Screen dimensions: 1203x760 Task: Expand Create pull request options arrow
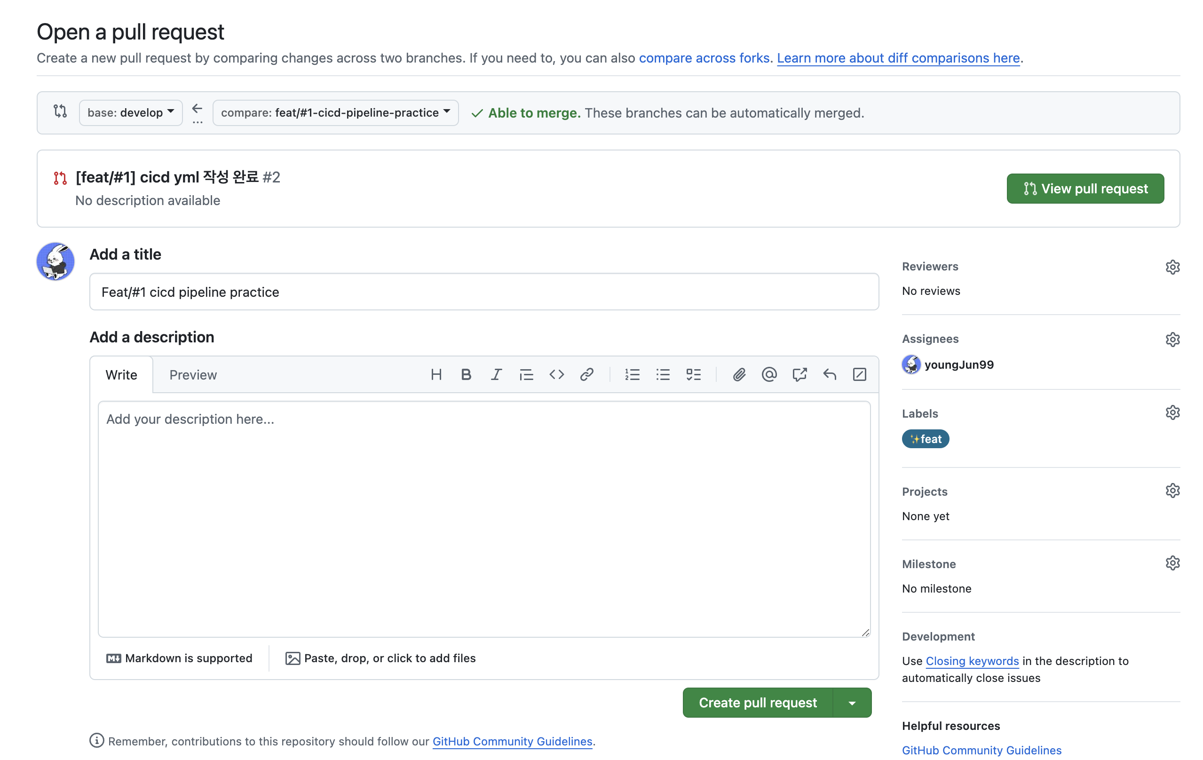852,703
